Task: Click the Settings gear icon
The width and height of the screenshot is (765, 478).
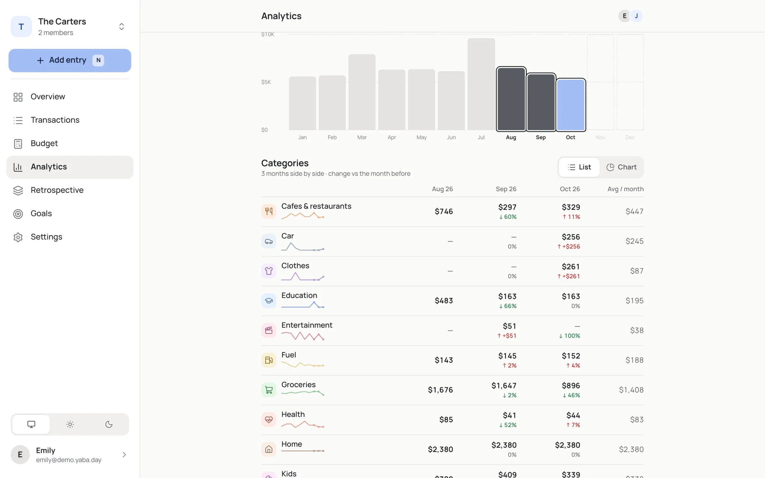Action: click(x=18, y=237)
